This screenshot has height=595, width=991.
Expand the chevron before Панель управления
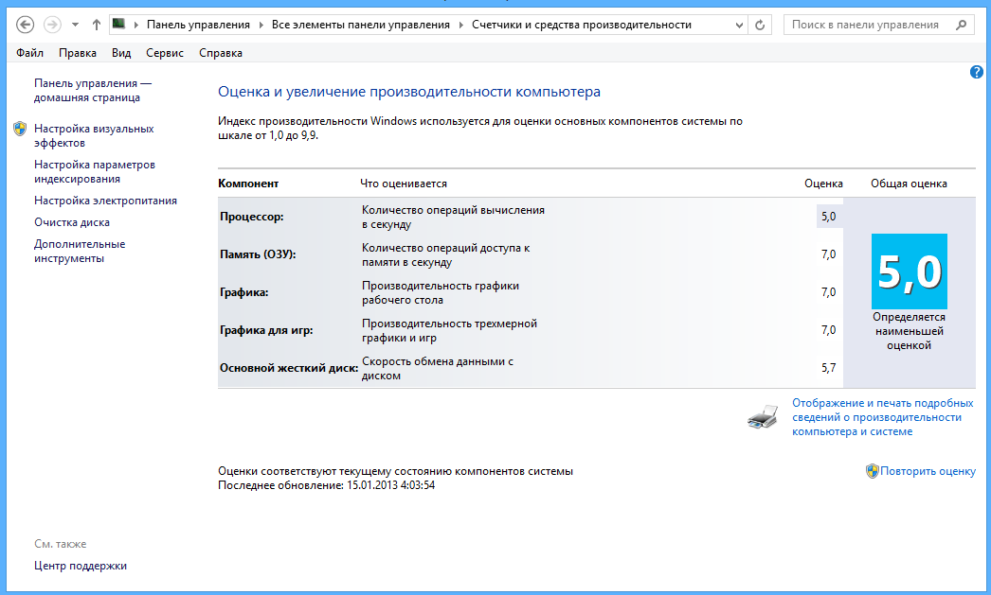click(135, 25)
